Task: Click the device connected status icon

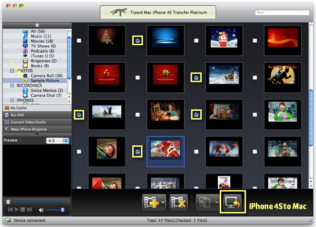Action: tap(8, 220)
